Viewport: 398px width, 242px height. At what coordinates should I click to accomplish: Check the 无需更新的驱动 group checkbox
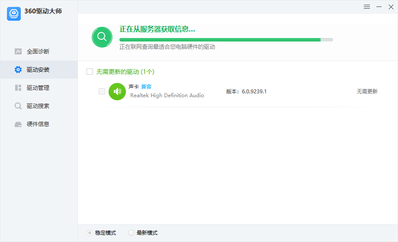(90, 72)
